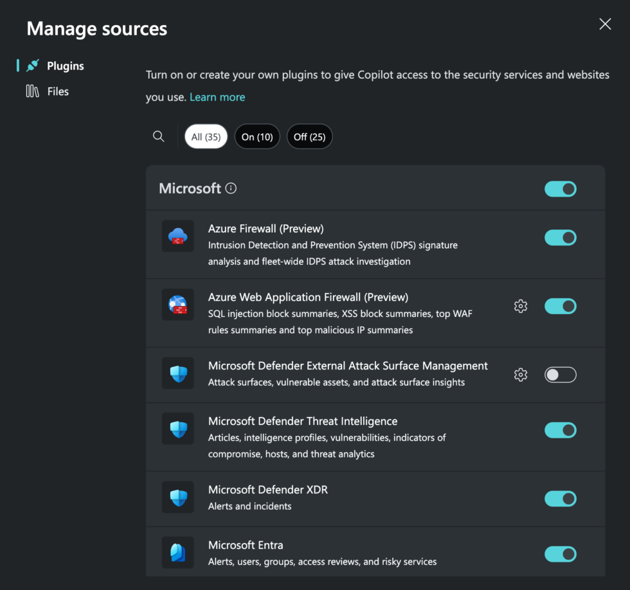Turn off Microsoft Defender Threat Intelligence
Image resolution: width=630 pixels, height=590 pixels.
[560, 430]
